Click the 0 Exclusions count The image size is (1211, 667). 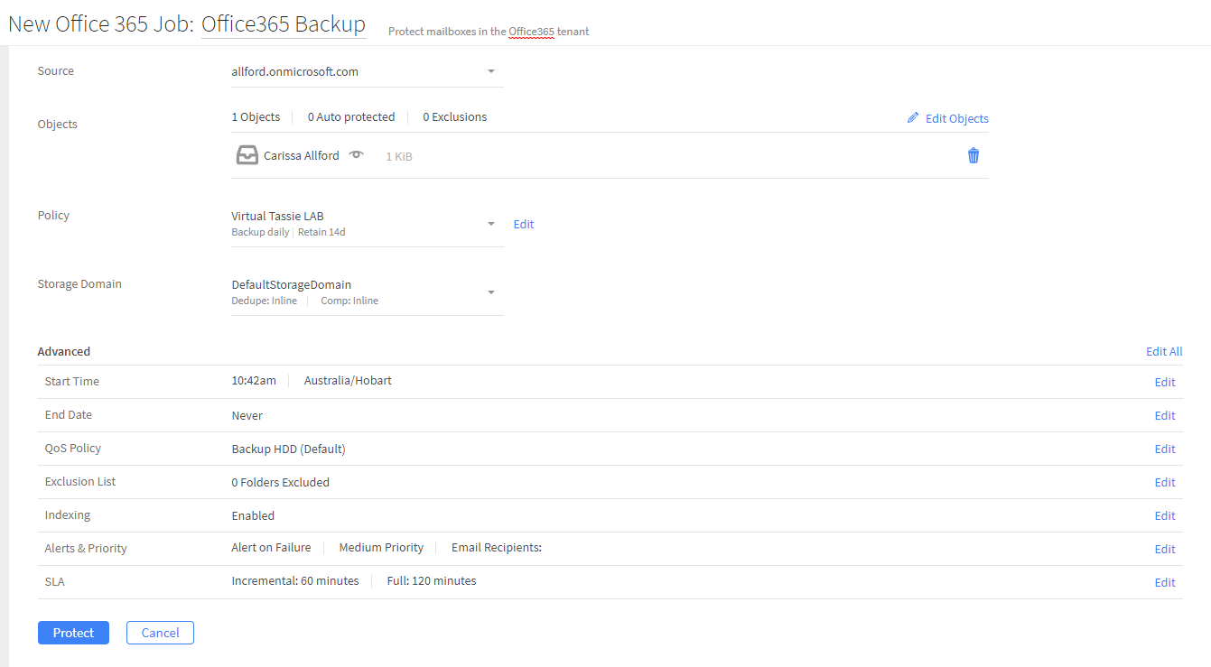click(x=455, y=116)
